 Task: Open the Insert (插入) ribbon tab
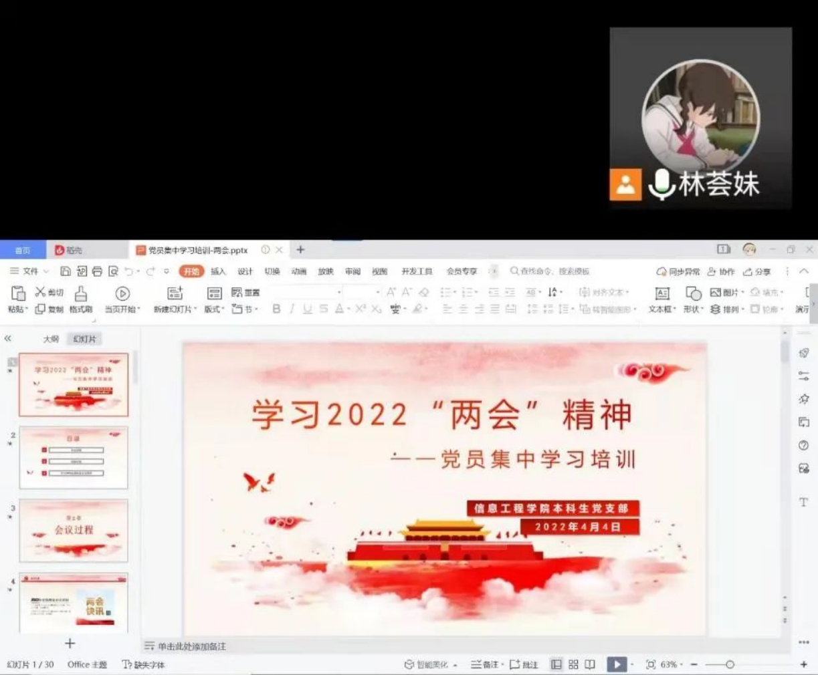click(218, 271)
